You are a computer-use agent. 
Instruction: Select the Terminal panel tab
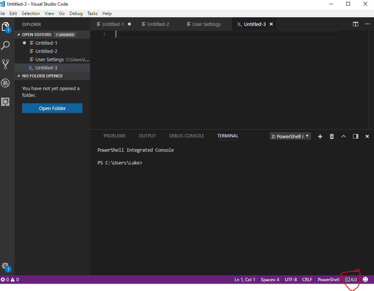tap(228, 136)
